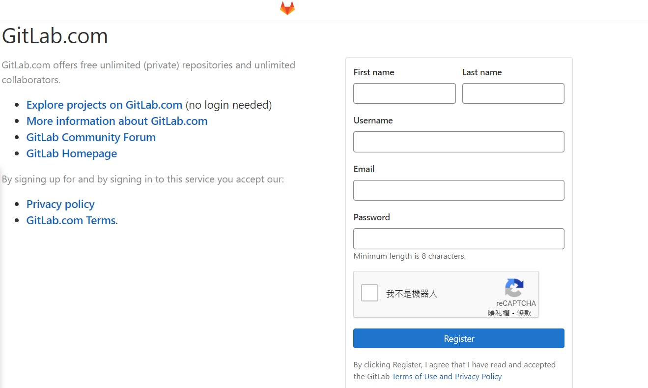Open Explore projects on GitLab.com link

click(104, 105)
